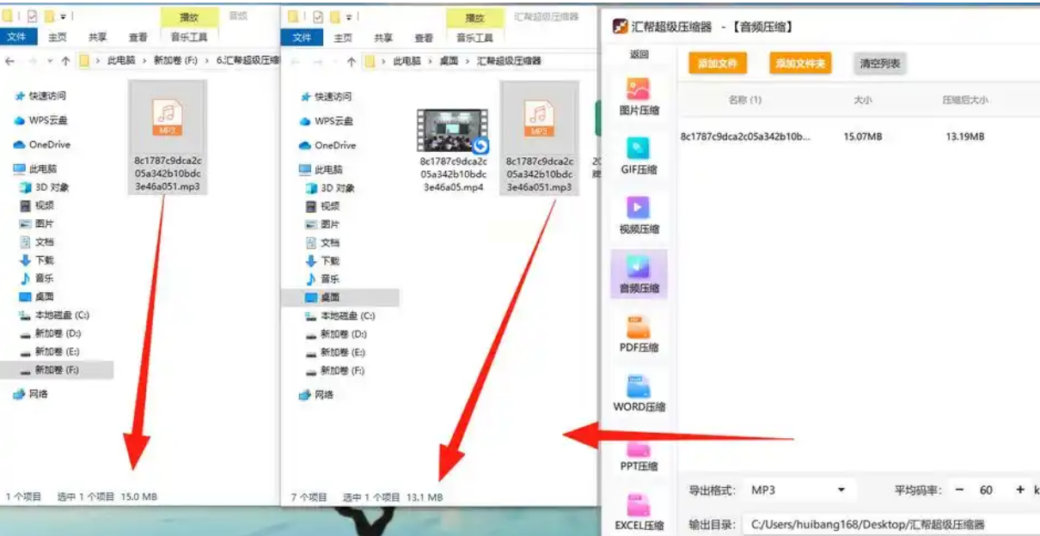
Task: Open EXCEL压缩 in compressor sidebar
Action: coord(639,511)
